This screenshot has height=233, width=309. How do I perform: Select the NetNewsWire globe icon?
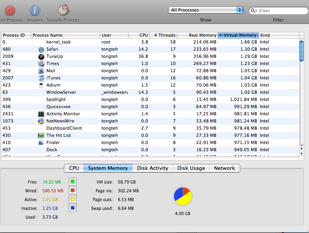41,121
